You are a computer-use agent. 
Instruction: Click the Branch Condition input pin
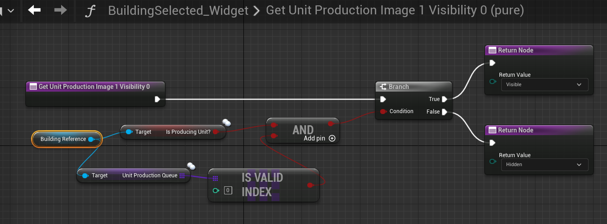(383, 111)
